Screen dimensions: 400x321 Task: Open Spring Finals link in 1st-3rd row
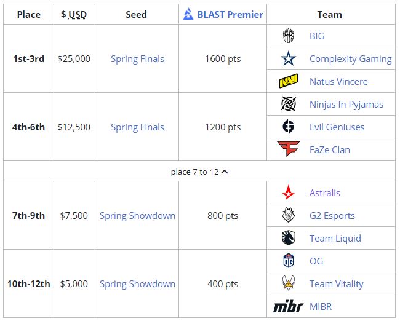pos(137,59)
